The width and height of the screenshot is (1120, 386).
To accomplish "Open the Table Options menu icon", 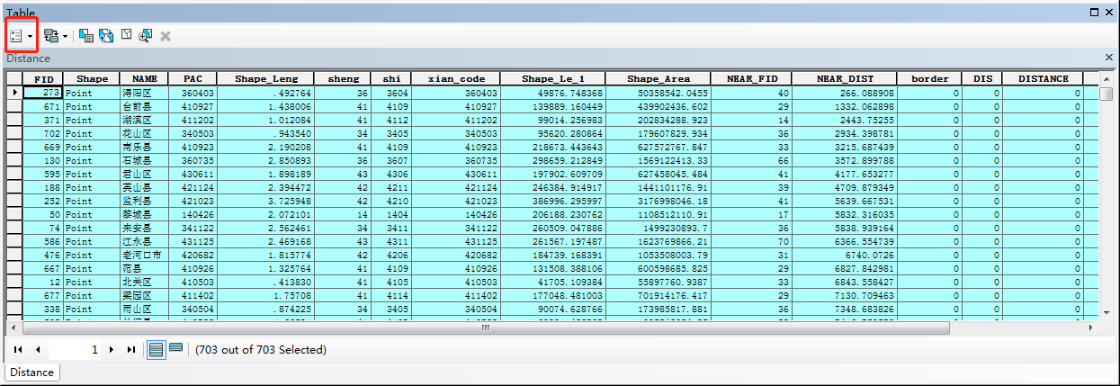I will pos(16,35).
